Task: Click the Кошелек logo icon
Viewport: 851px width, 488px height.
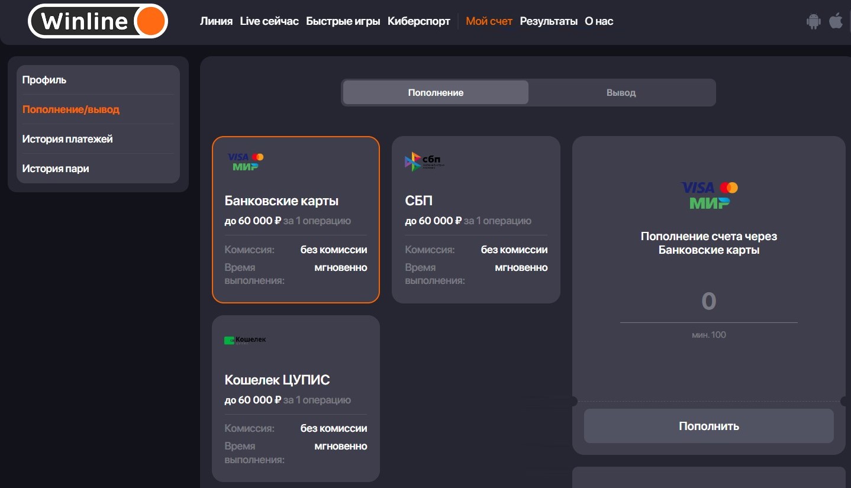Action: (x=245, y=340)
